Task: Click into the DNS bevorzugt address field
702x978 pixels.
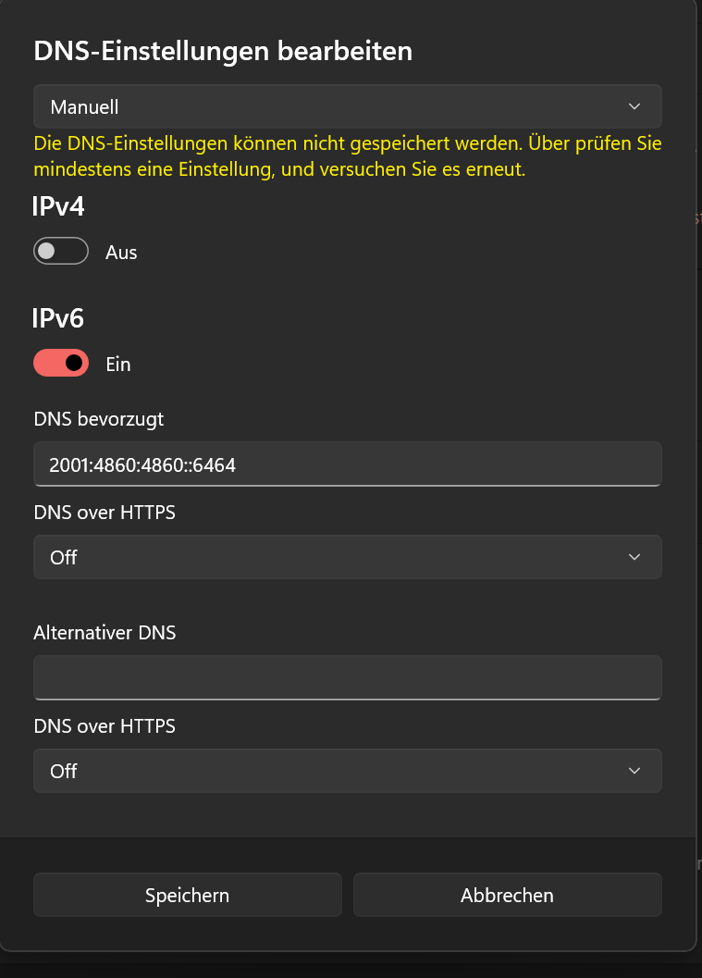Action: click(347, 464)
